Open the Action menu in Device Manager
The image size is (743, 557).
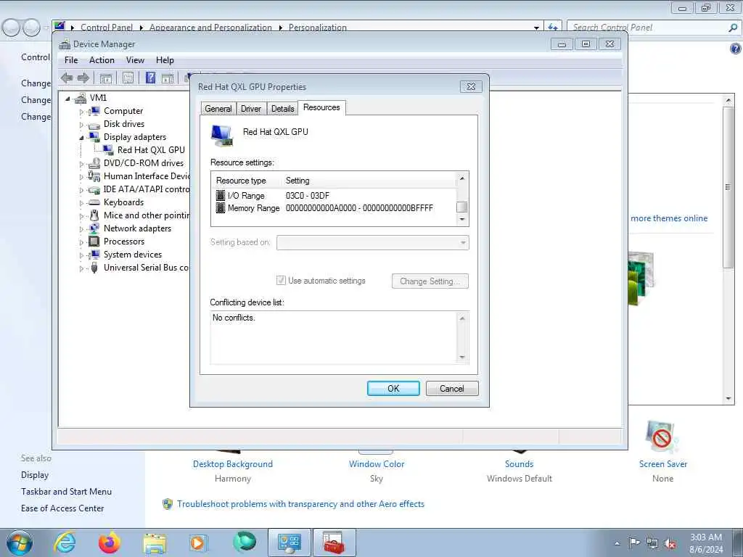[102, 60]
